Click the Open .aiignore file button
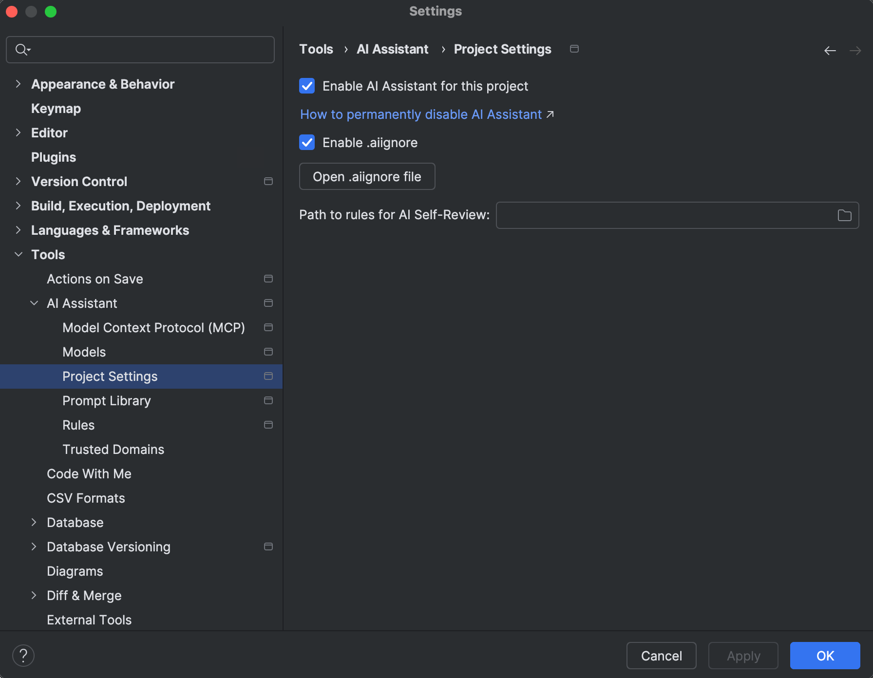This screenshot has width=873, height=678. 367,176
